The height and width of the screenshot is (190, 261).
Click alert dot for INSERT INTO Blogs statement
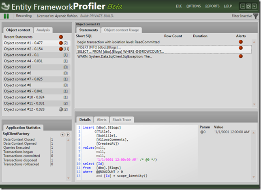point(240,48)
